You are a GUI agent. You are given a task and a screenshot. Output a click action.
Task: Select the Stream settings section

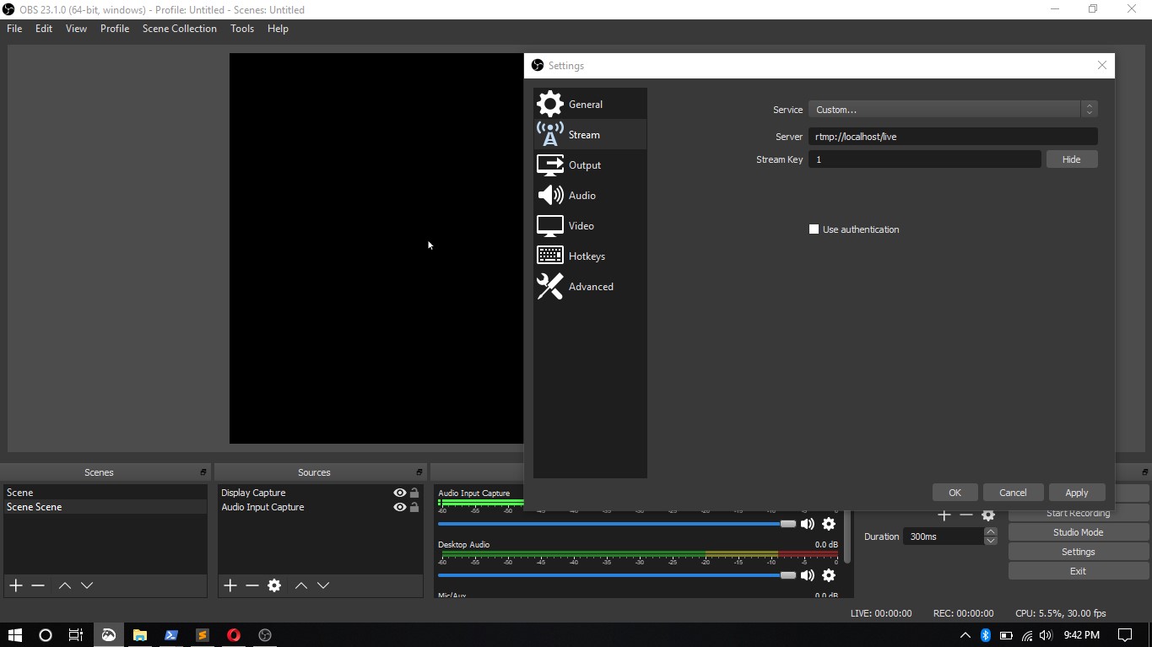590,135
